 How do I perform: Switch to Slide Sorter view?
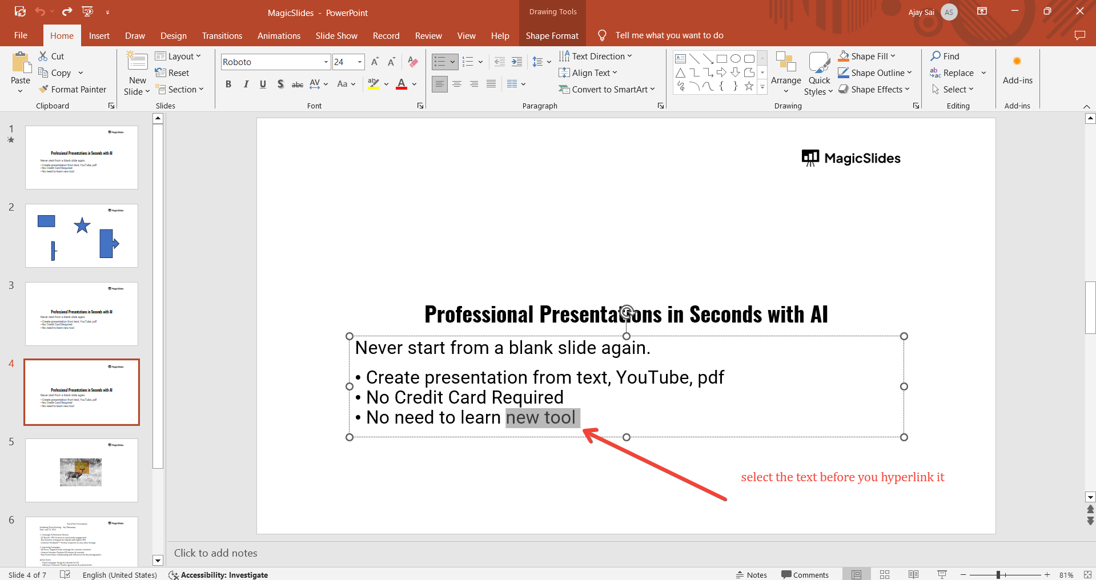click(885, 574)
